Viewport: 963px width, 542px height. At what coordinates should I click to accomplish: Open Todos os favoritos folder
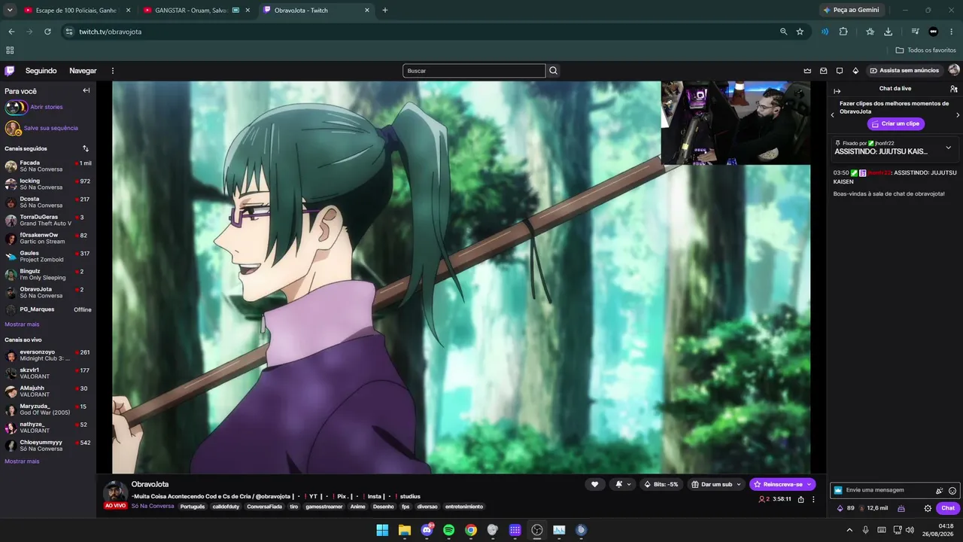click(x=926, y=50)
